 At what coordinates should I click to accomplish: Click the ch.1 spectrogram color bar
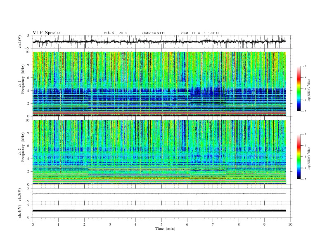[x=299, y=89]
